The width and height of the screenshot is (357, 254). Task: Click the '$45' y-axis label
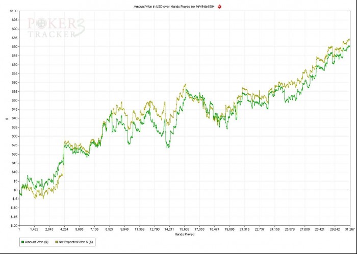14,110
